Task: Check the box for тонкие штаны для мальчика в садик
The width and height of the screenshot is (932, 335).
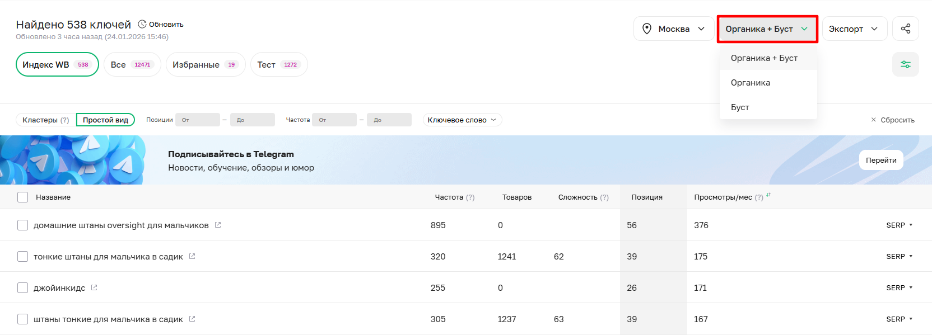Action: [x=22, y=256]
